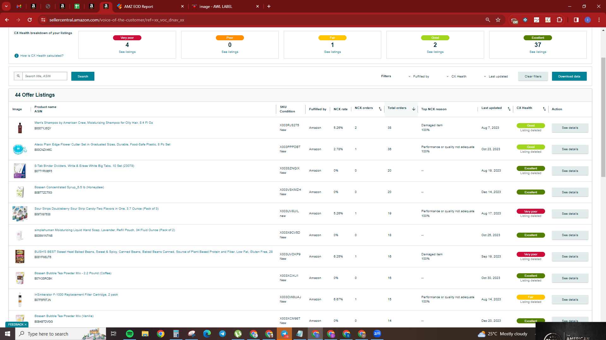Click the search magnifier in listing search box
Viewport: 606px width, 340px height.
pyautogui.click(x=18, y=76)
